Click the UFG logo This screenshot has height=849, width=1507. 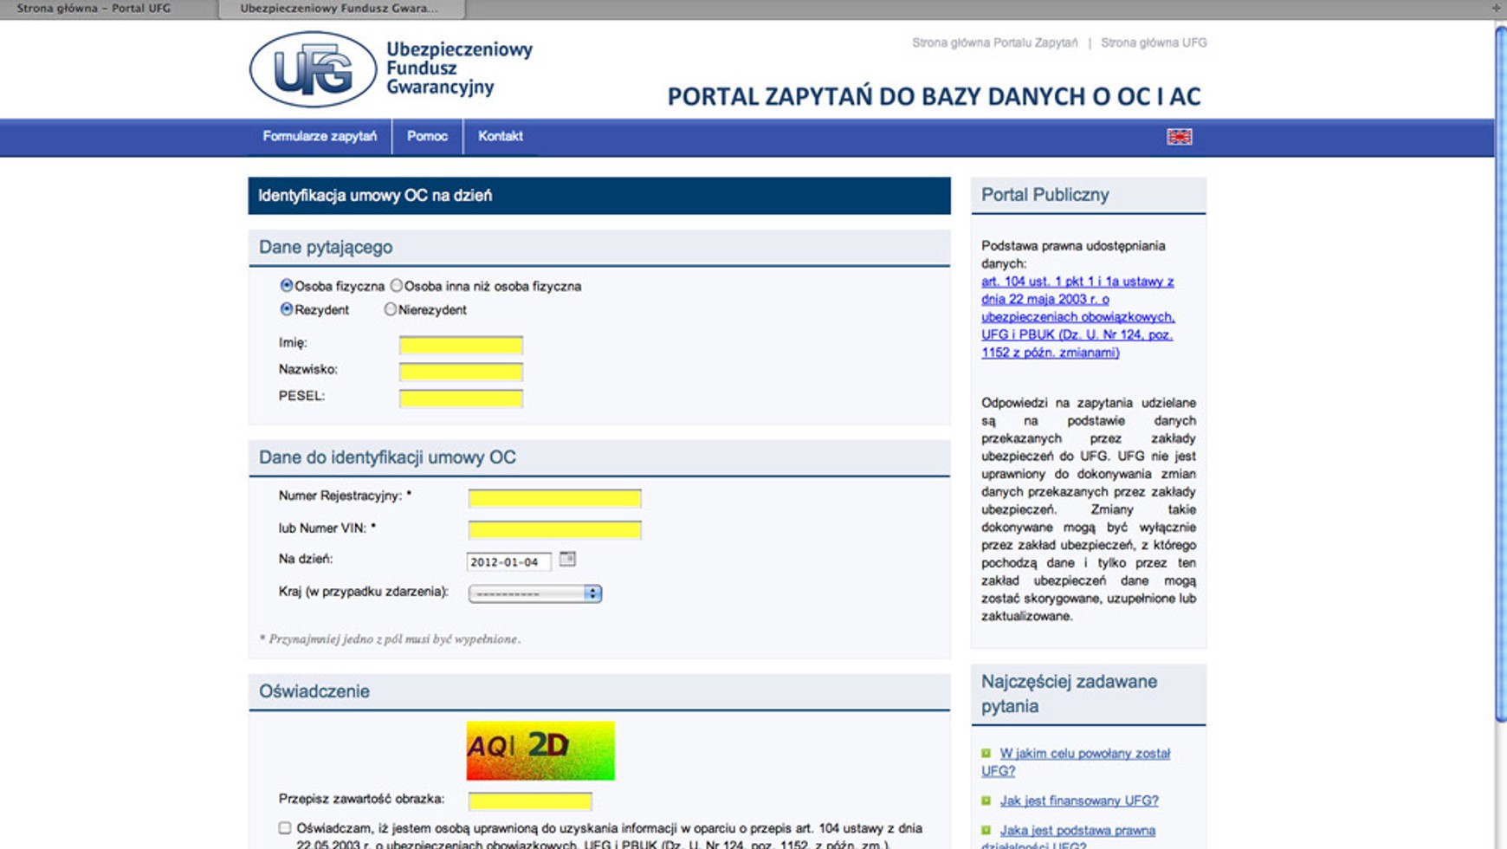(314, 69)
